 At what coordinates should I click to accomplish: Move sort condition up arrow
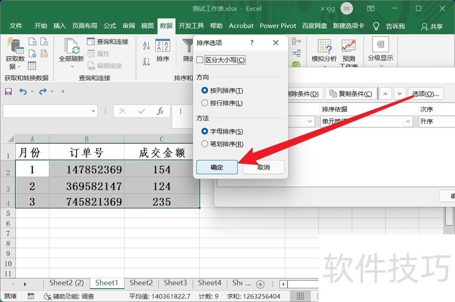coord(386,94)
